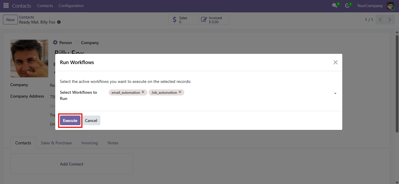Click the user avatar icon
The height and width of the screenshot is (184, 399).
tap(390, 6)
